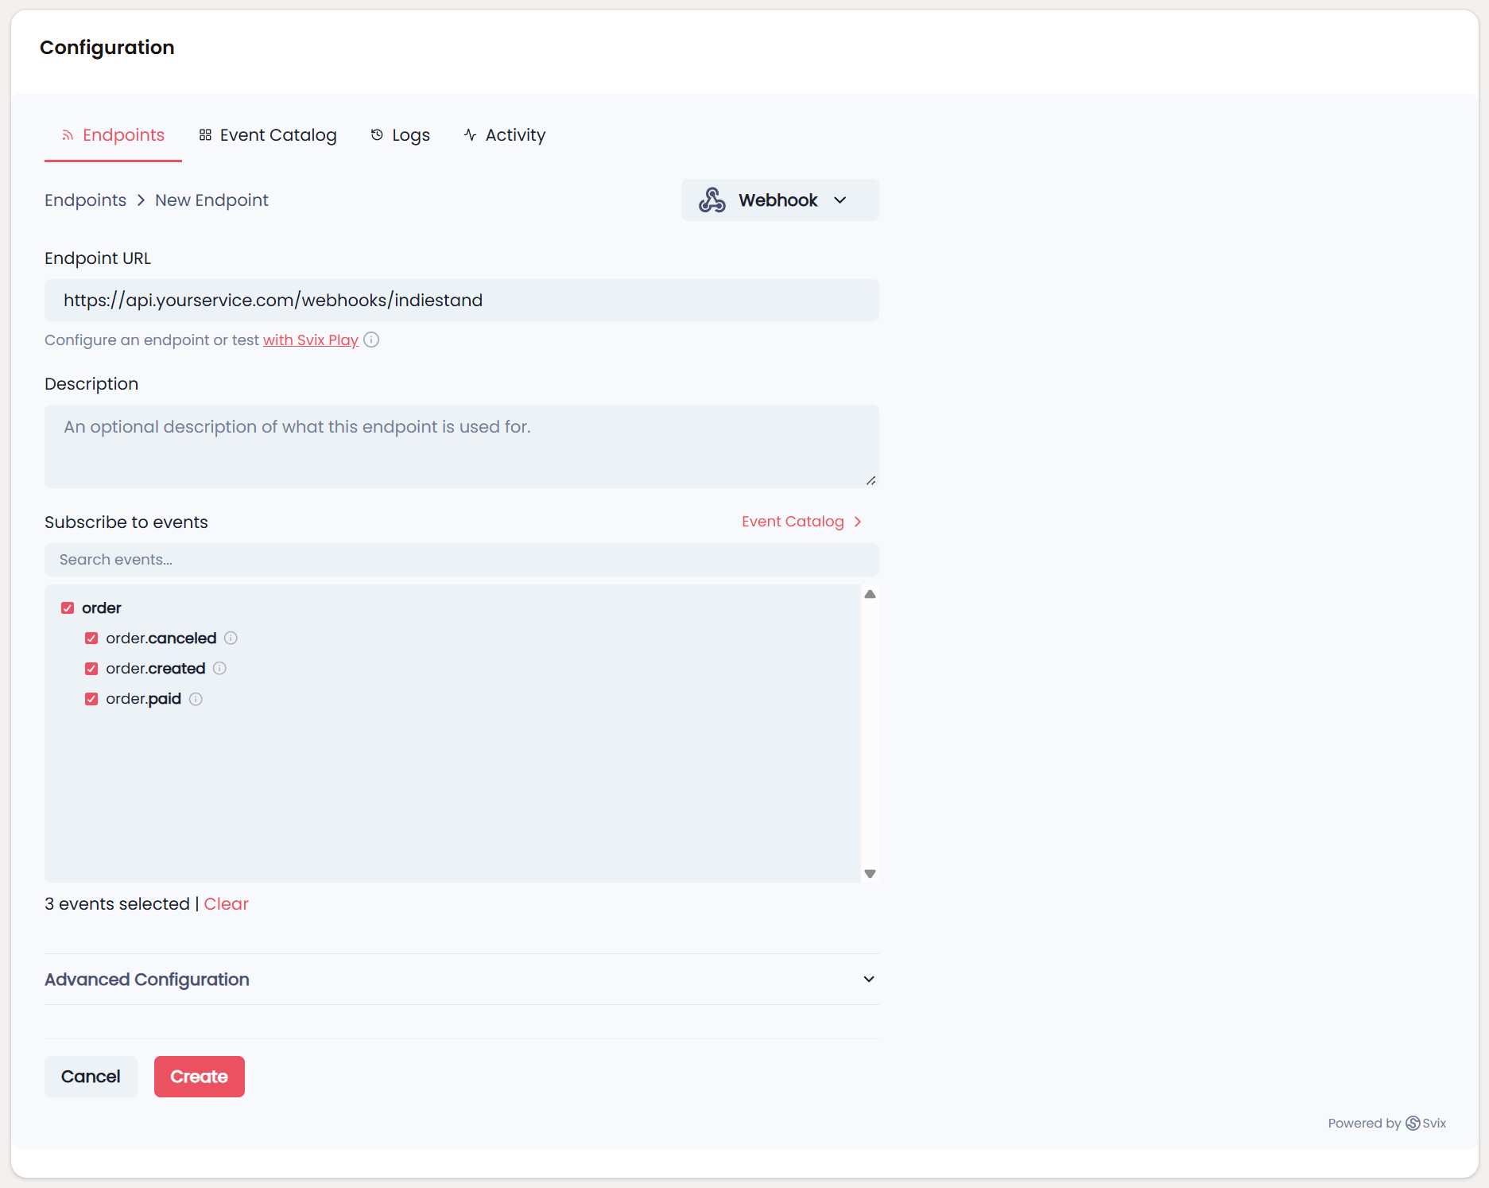Click the info icon next to Svix Play link

pyautogui.click(x=370, y=340)
